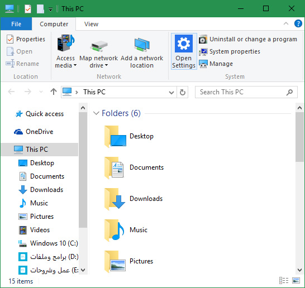Open Customize Quick Access Toolbar dropdown arrow

[50, 9]
